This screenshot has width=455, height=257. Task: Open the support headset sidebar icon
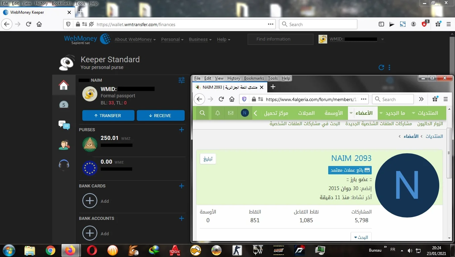click(x=64, y=164)
